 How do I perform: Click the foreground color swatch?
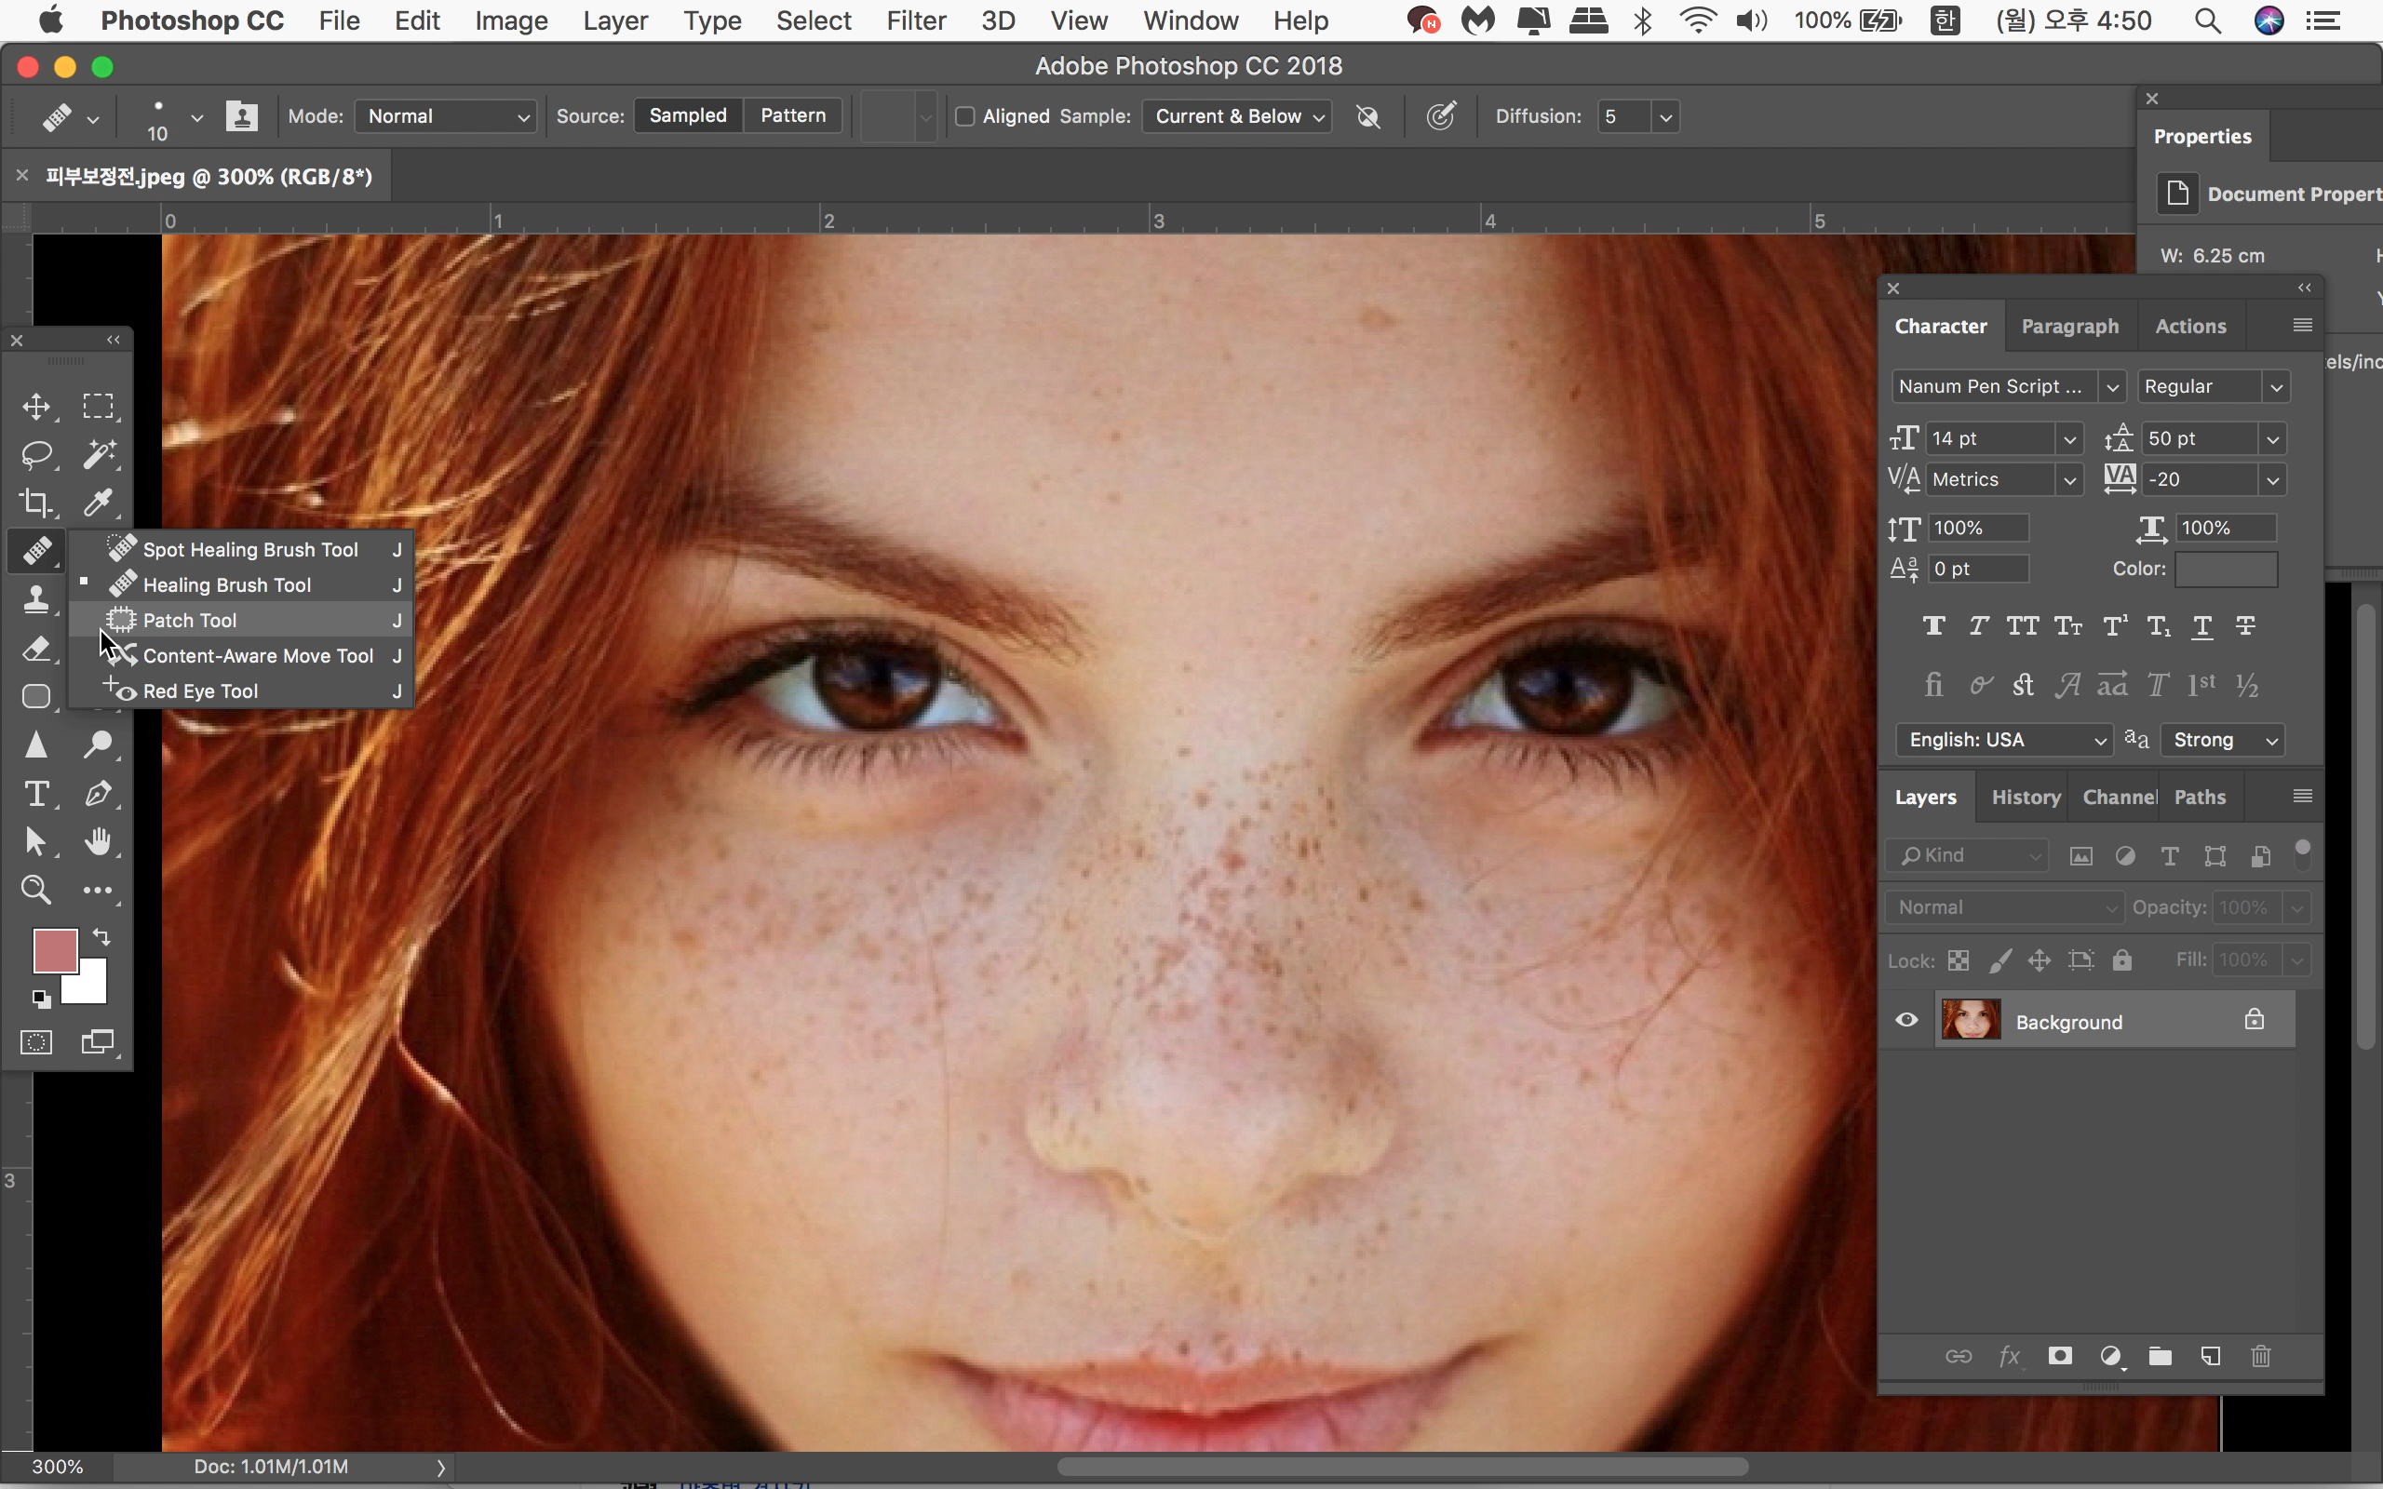tap(54, 950)
